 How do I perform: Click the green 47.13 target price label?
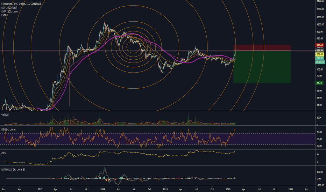(319, 83)
